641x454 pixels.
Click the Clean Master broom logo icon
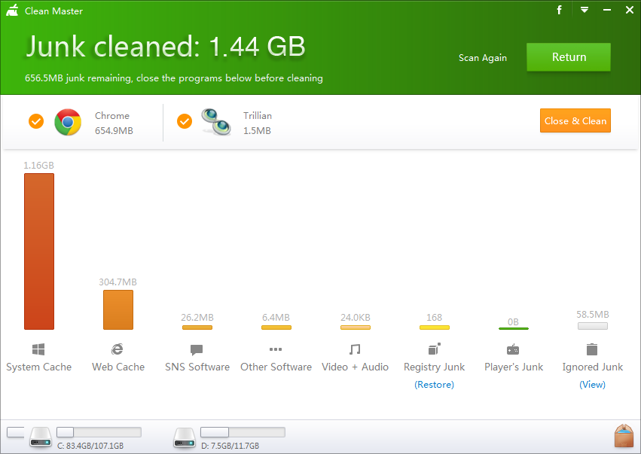pyautogui.click(x=12, y=11)
